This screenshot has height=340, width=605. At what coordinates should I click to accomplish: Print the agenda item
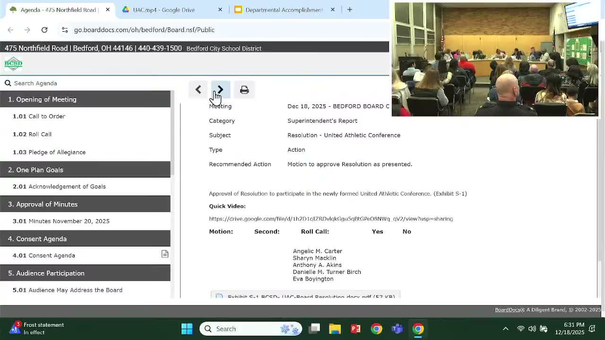click(x=244, y=90)
